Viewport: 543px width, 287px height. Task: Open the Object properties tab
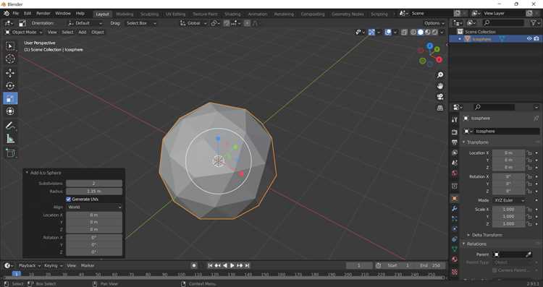pyautogui.click(x=455, y=199)
